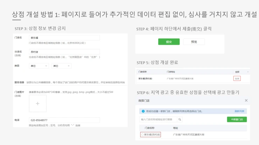Click the 门店名称 header in the STEP 5 table

click(x=142, y=72)
